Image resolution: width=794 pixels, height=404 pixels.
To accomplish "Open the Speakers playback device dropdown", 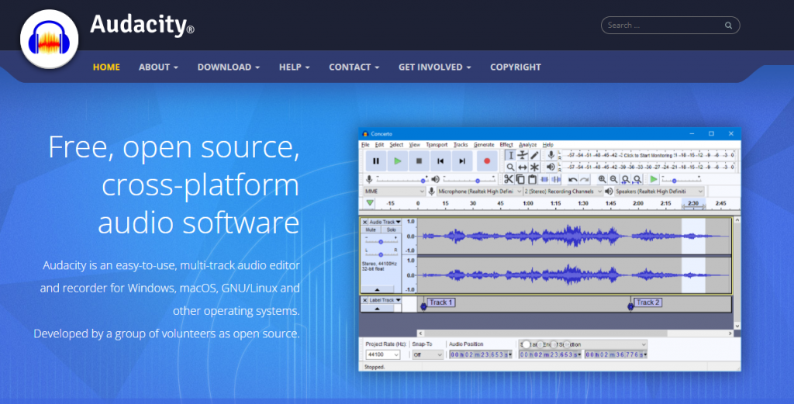I will click(659, 192).
